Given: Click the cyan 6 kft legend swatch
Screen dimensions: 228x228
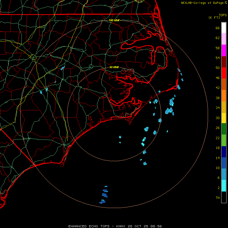Looking at the screenshot, I should [x=224, y=186].
